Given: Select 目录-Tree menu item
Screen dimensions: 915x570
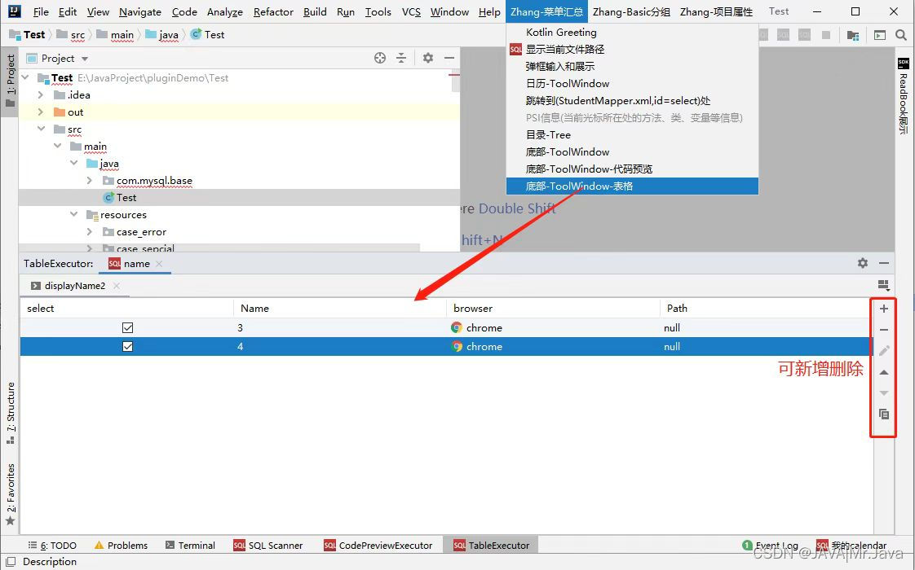Looking at the screenshot, I should tap(633, 134).
